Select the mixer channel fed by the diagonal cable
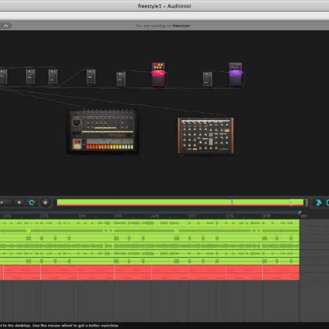The image size is (329, 329). tap(91, 77)
